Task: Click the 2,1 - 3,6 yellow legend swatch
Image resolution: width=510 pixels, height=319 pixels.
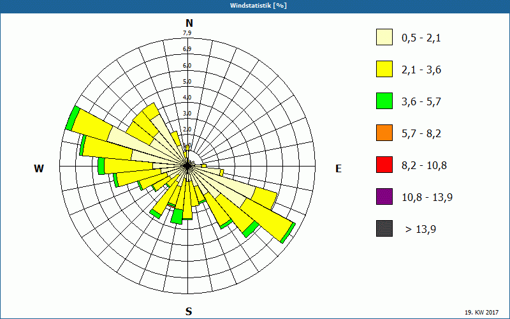Action: pos(384,69)
